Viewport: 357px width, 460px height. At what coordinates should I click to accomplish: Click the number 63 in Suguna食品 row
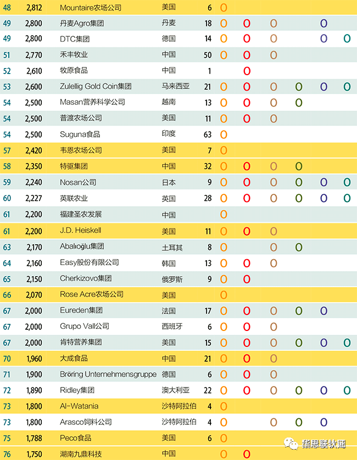tap(207, 134)
